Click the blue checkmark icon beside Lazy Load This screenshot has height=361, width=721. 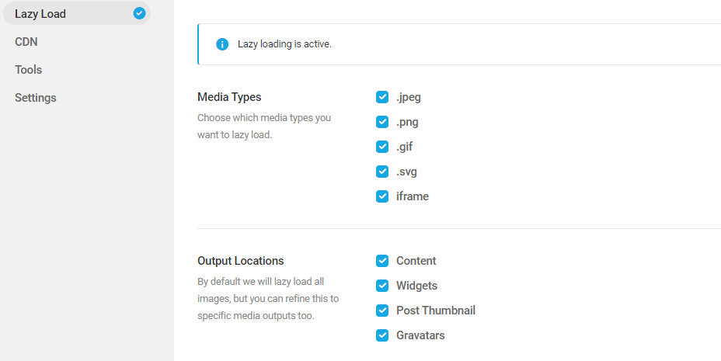(x=140, y=13)
